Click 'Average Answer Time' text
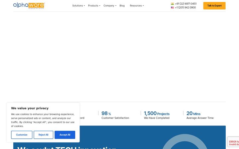Viewport: 239px width, 149px height. point(200,118)
